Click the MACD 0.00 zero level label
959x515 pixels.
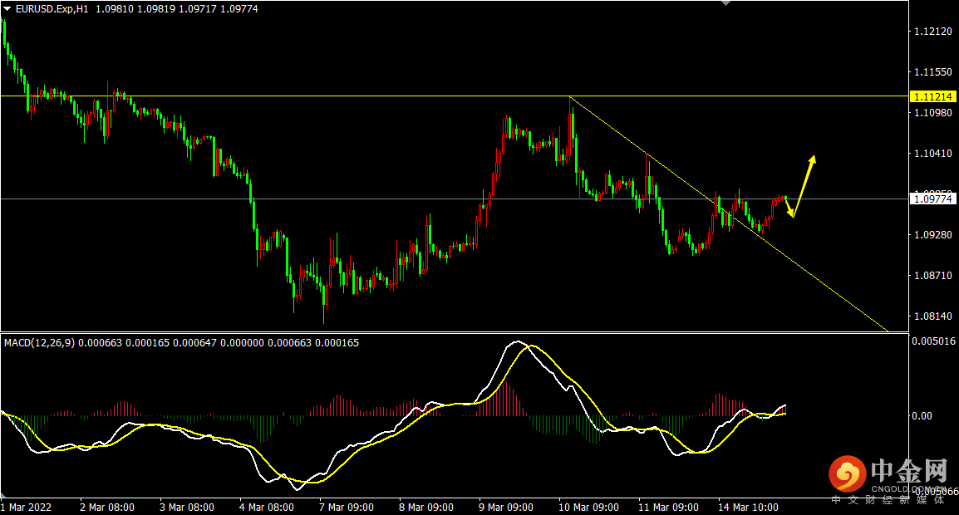(x=922, y=416)
